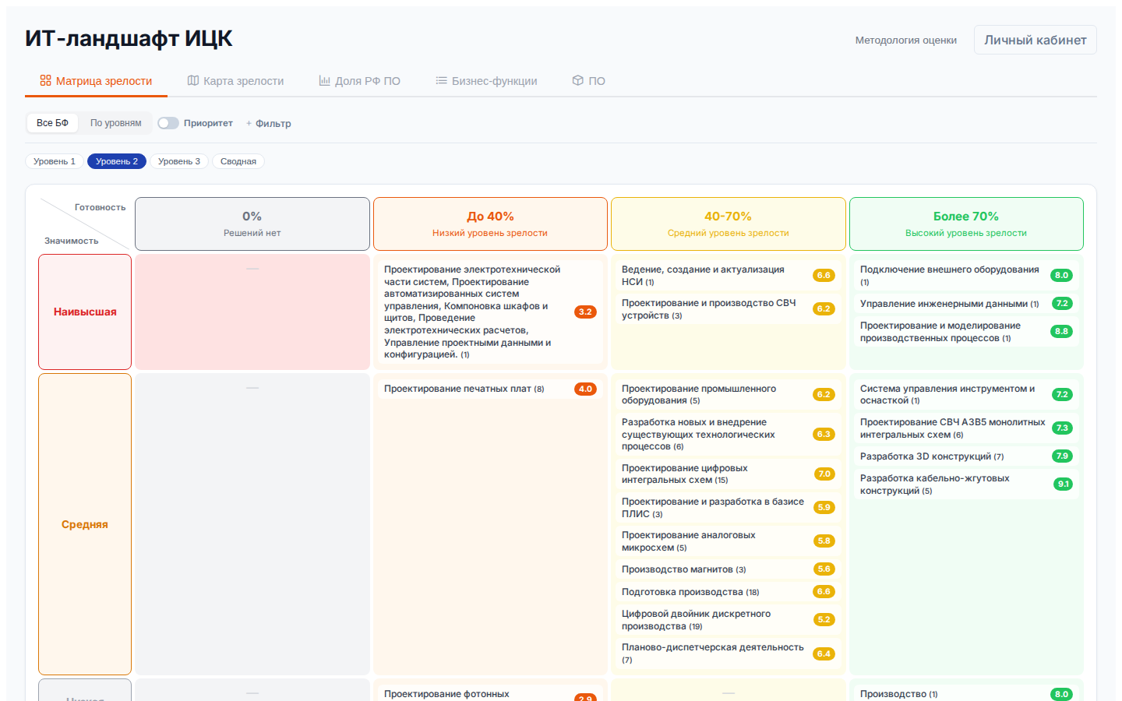
Task: Select the Все БФ segment option
Action: pyautogui.click(x=52, y=123)
